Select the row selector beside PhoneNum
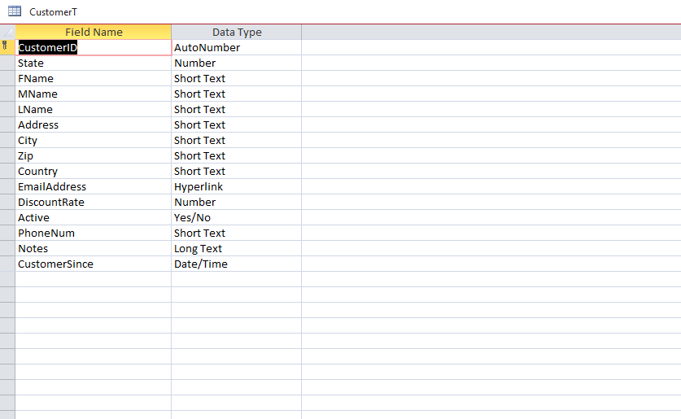Image resolution: width=681 pixels, height=419 pixels. click(x=7, y=234)
